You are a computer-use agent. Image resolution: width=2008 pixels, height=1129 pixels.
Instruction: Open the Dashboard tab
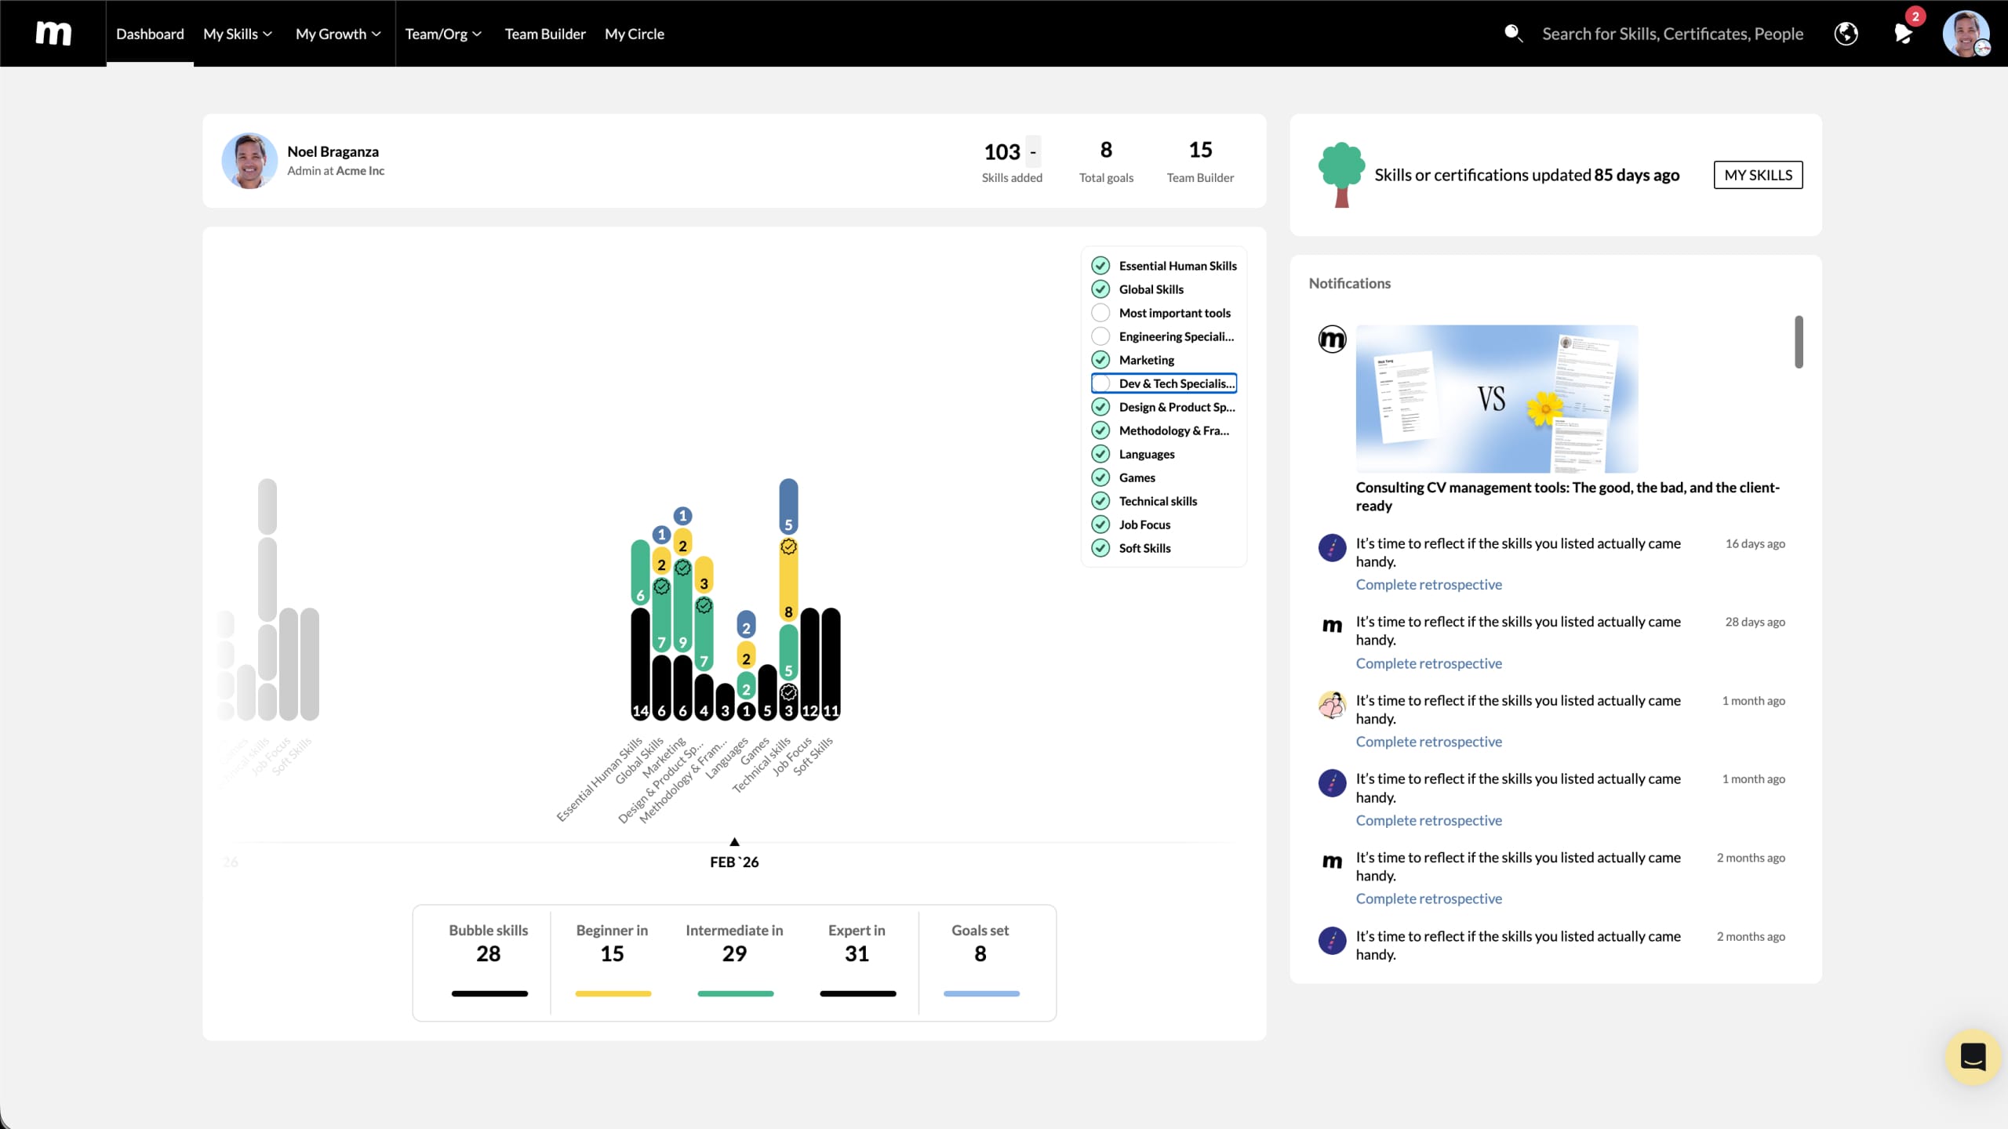150,34
